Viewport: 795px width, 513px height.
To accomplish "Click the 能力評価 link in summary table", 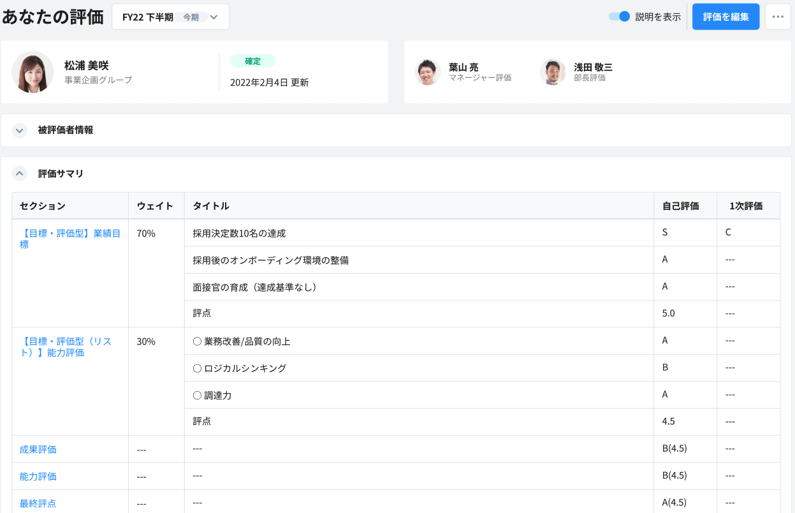I will [38, 476].
